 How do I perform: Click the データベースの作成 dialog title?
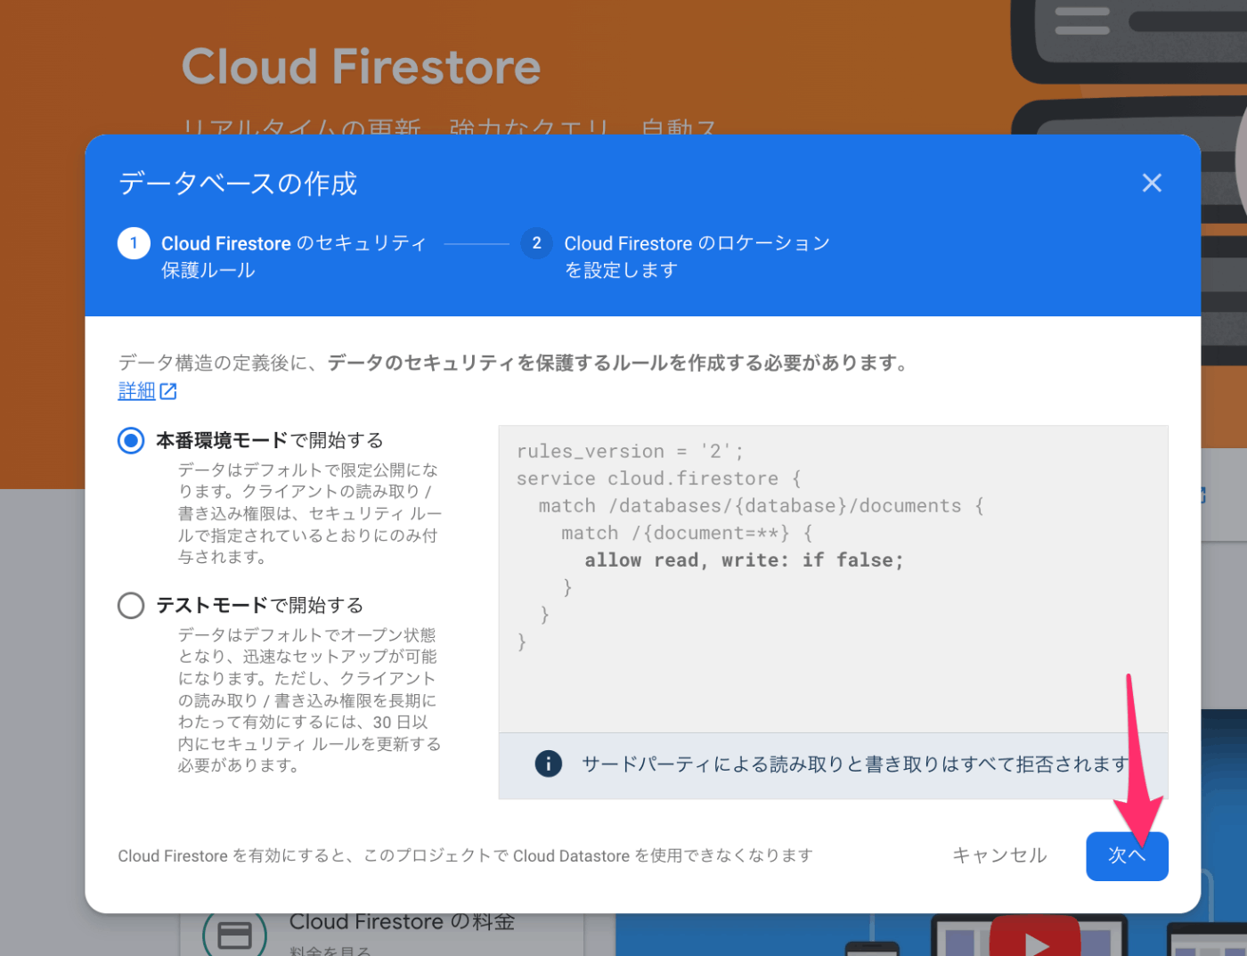click(238, 184)
